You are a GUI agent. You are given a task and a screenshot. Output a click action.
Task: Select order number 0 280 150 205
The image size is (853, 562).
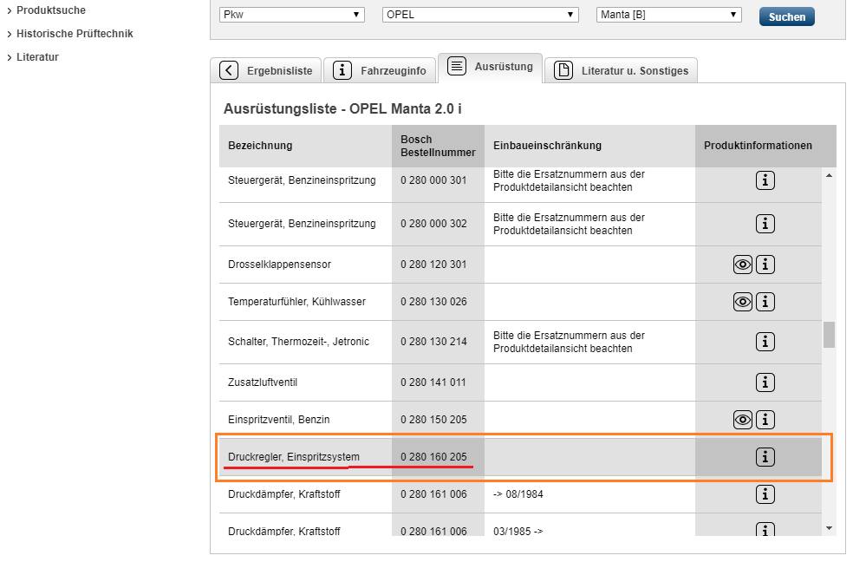[433, 420]
